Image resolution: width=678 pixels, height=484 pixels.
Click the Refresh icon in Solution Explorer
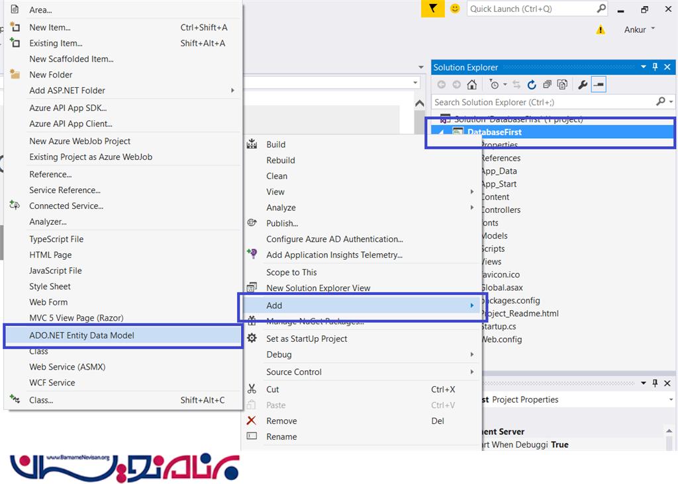pyautogui.click(x=532, y=85)
